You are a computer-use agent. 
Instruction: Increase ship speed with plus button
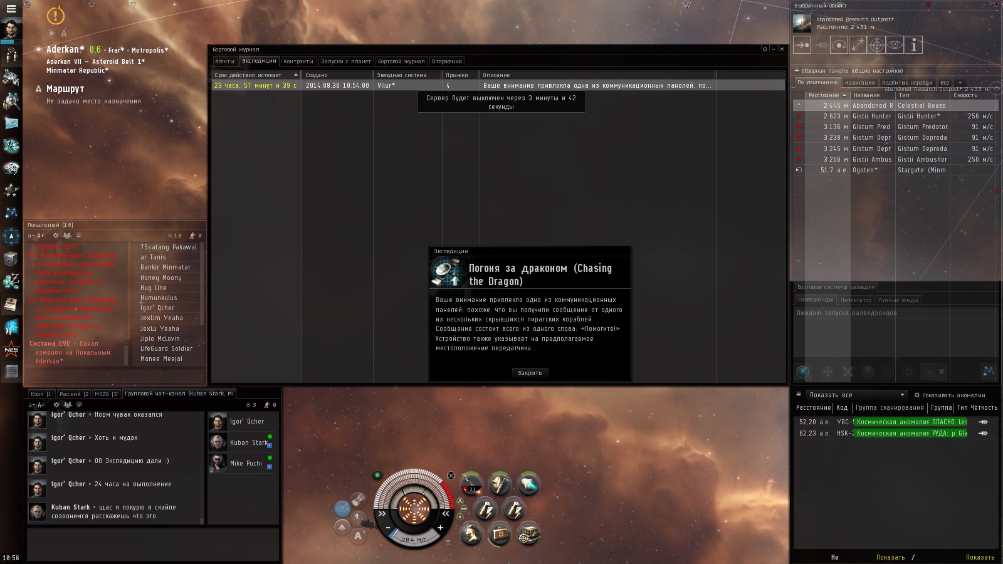click(x=440, y=528)
